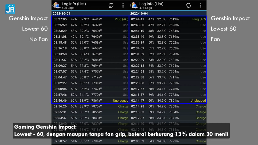Choose the 02:50:57 Charge log row
Viewport: 258px width, 145px height.
[x=90, y=141]
